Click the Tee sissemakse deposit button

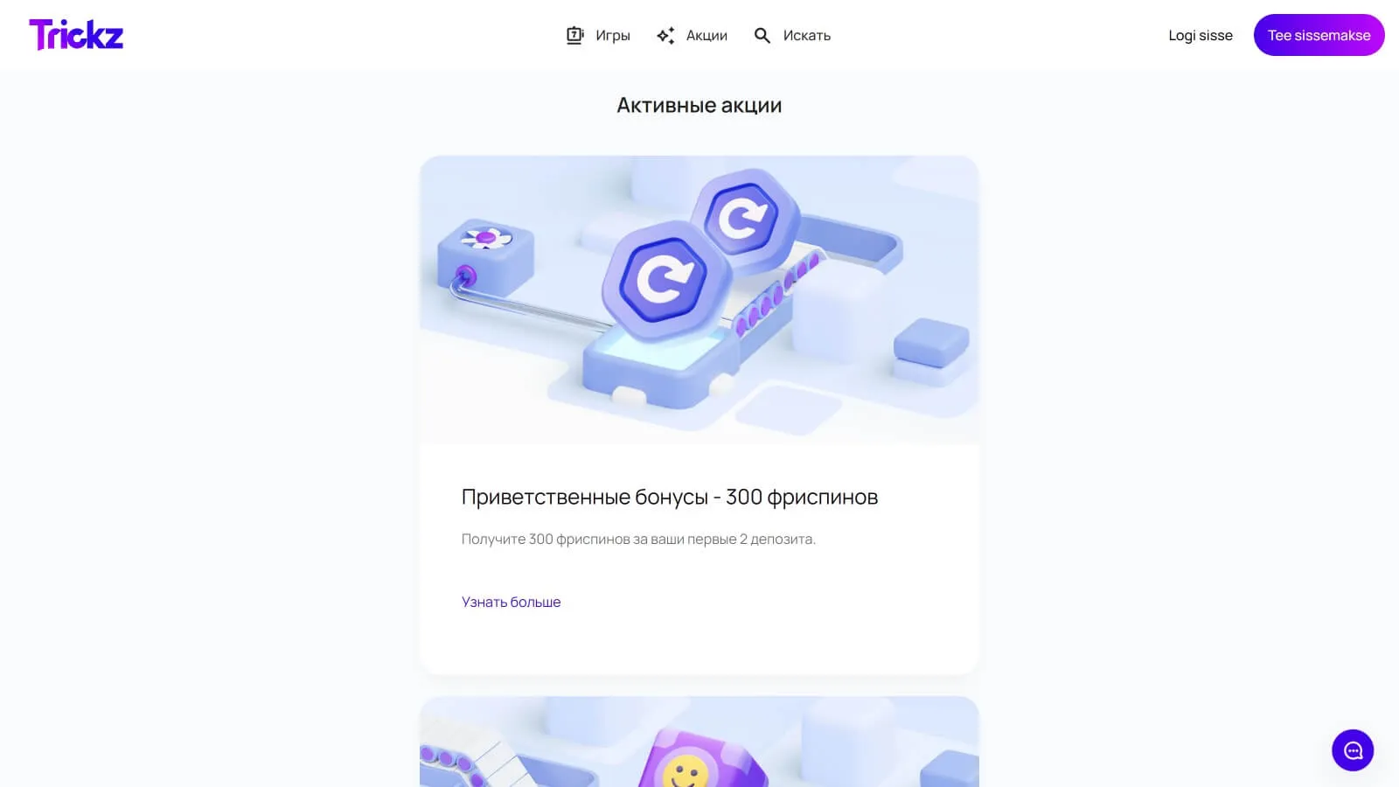click(x=1319, y=35)
